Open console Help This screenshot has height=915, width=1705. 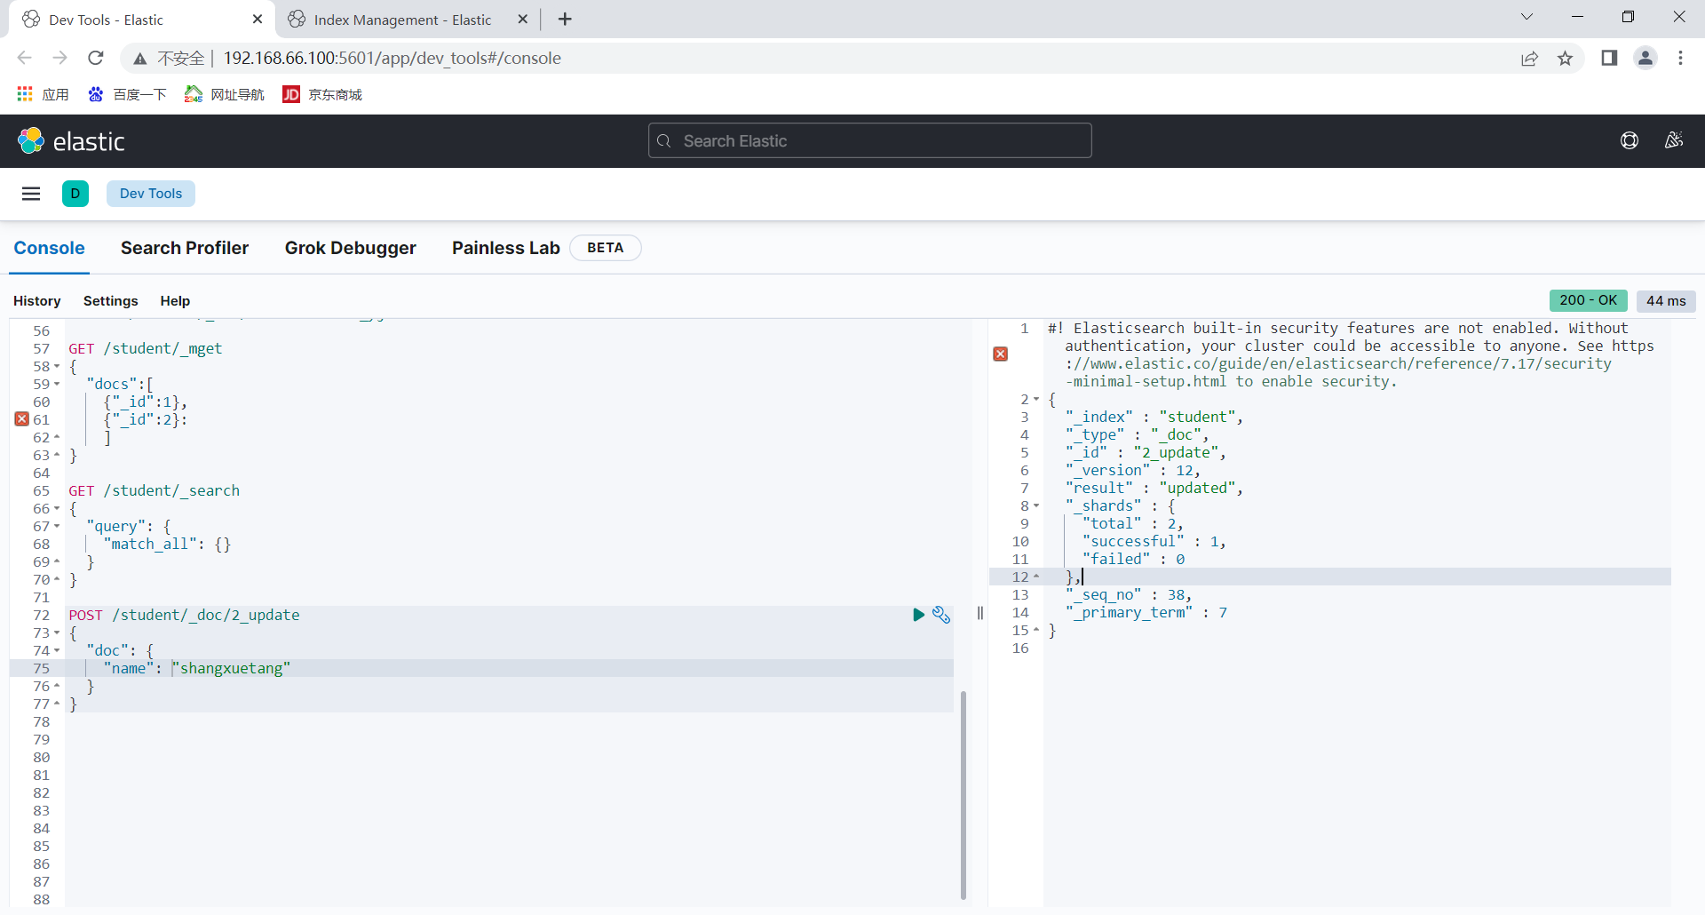point(175,301)
